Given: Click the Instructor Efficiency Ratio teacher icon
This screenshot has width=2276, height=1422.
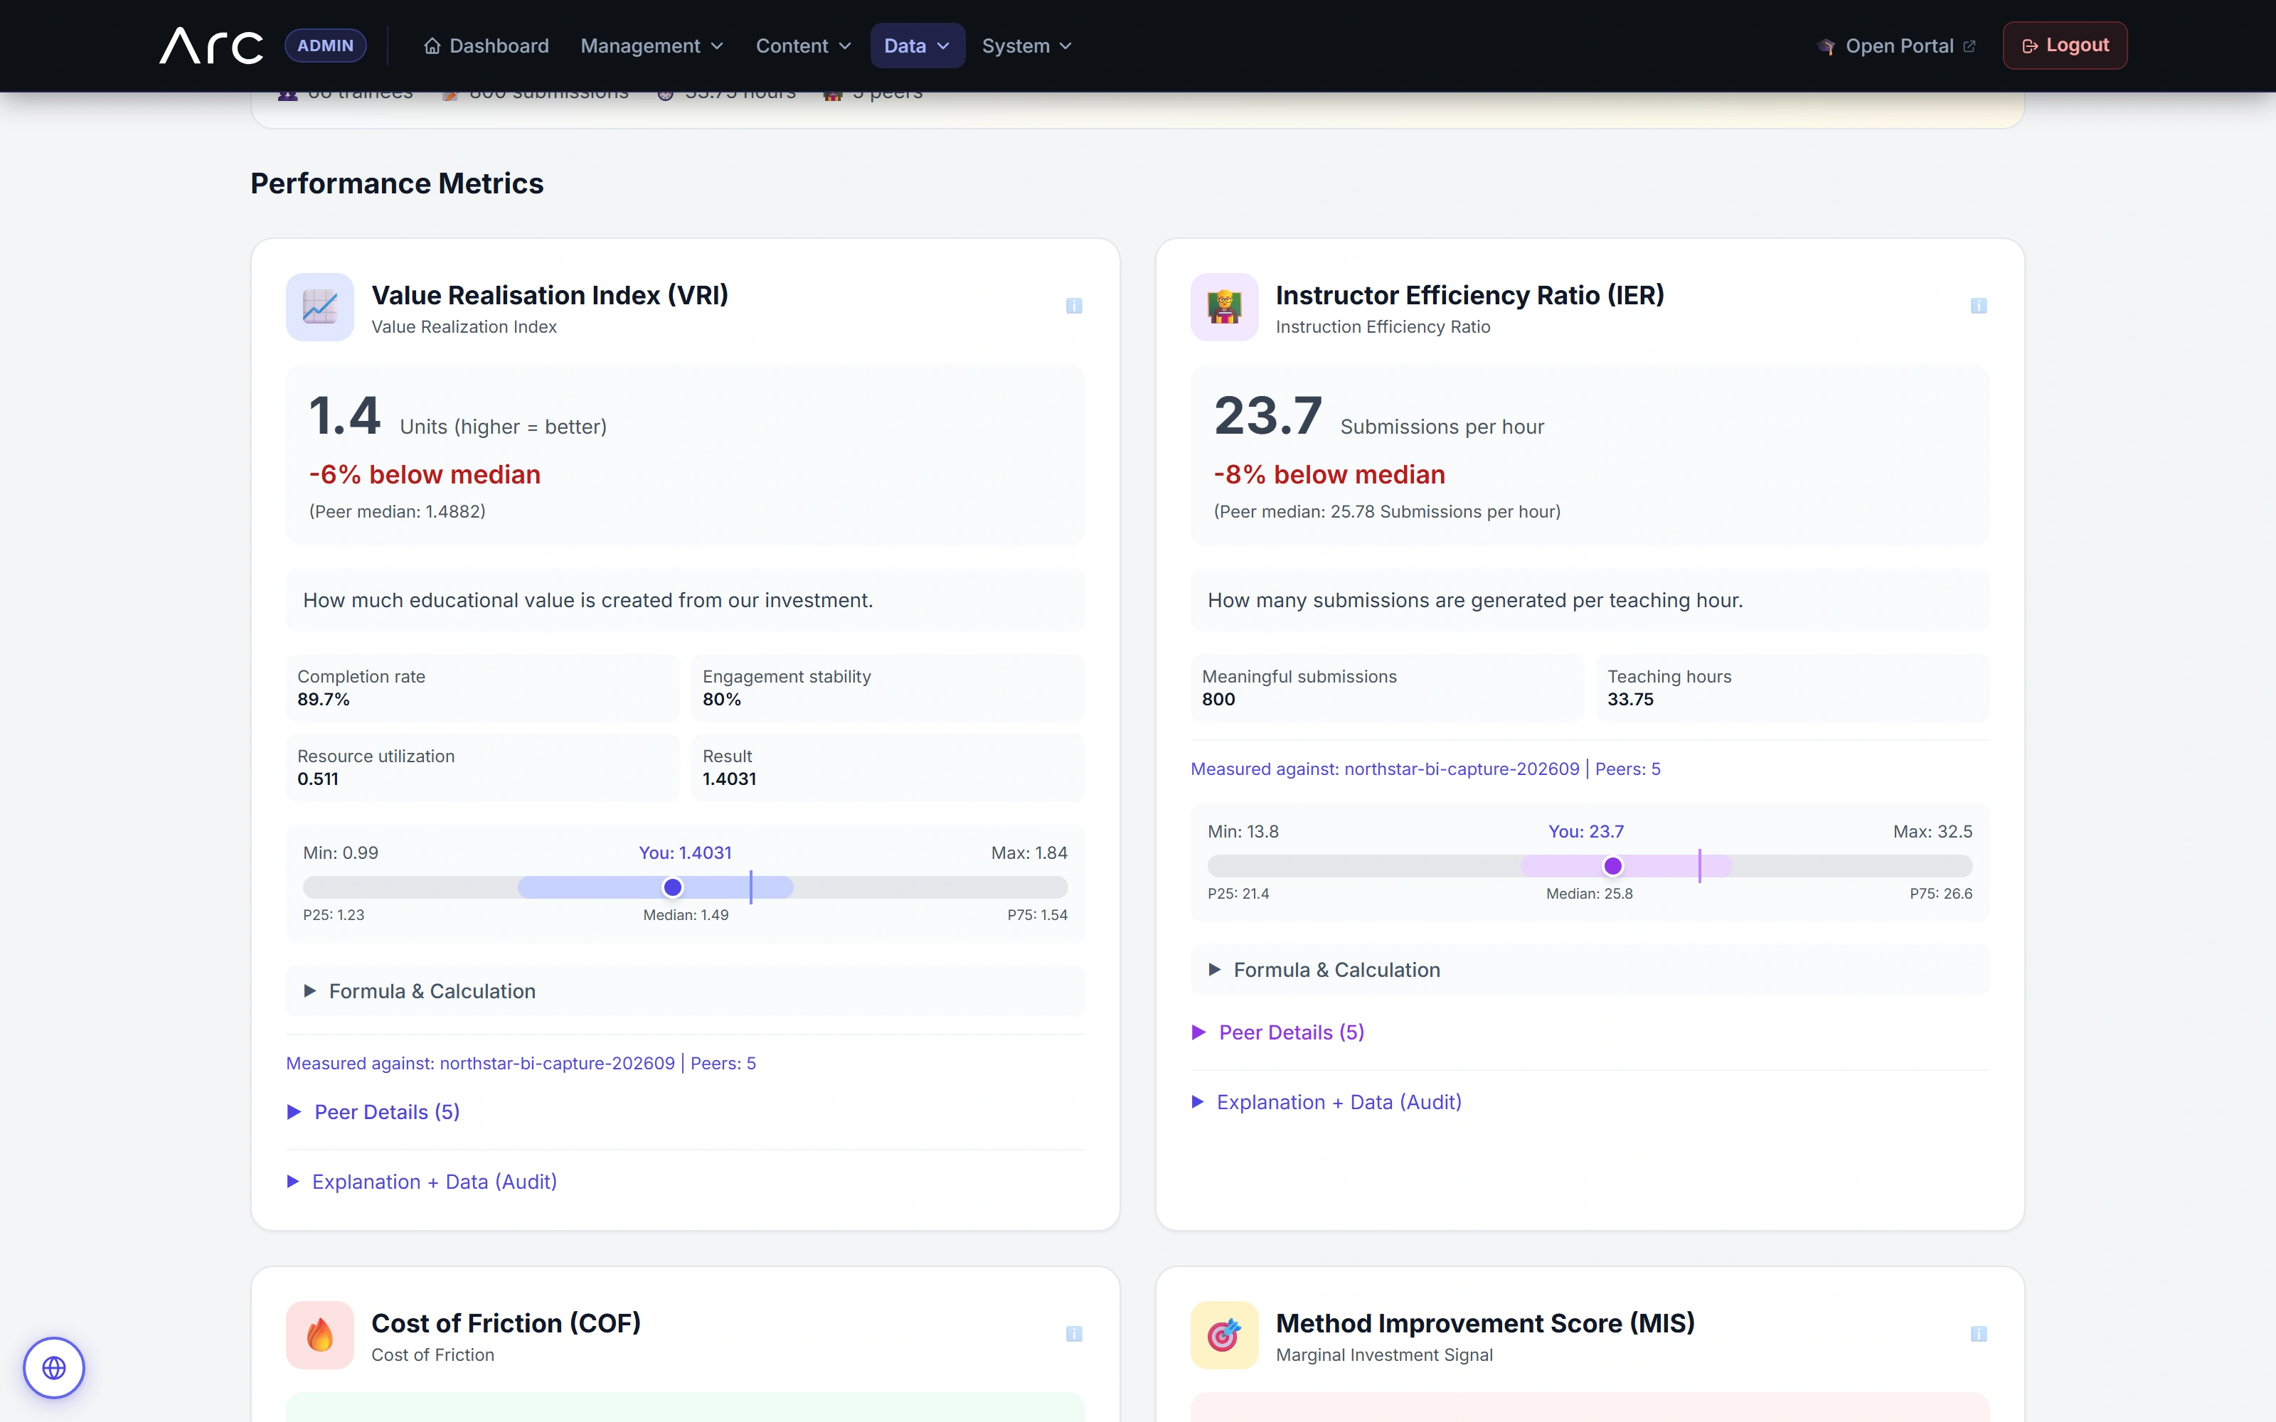Looking at the screenshot, I should click(x=1225, y=306).
